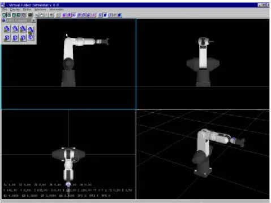Click the arrows pan icon in the toolbar
The width and height of the screenshot is (271, 203).
coord(51,15)
